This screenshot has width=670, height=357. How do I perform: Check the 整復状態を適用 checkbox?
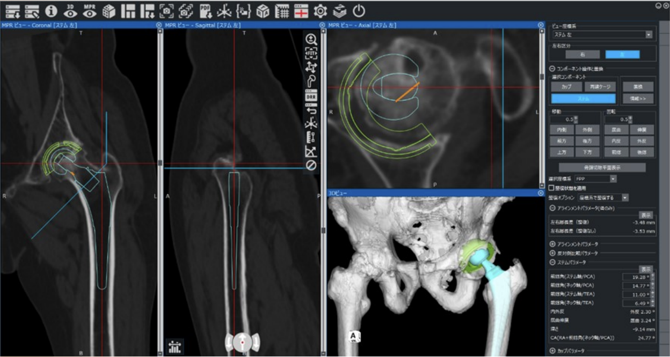coord(551,188)
